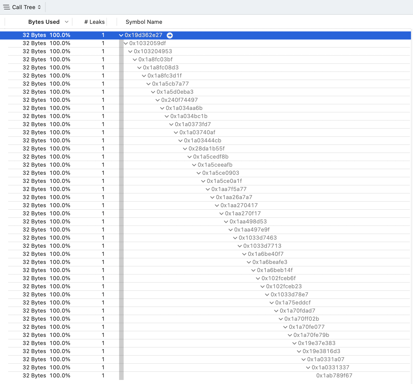The width and height of the screenshot is (413, 384).
Task: Select the 0x1a5cedf8b symbol row
Action: [211, 157]
